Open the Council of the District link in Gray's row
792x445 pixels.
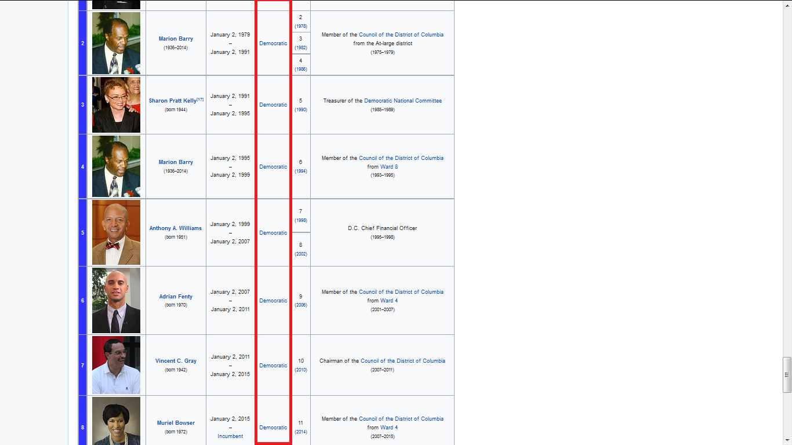pos(403,361)
